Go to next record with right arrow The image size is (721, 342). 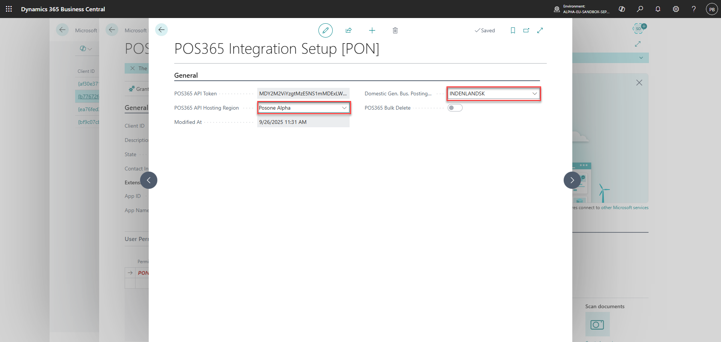pyautogui.click(x=572, y=180)
